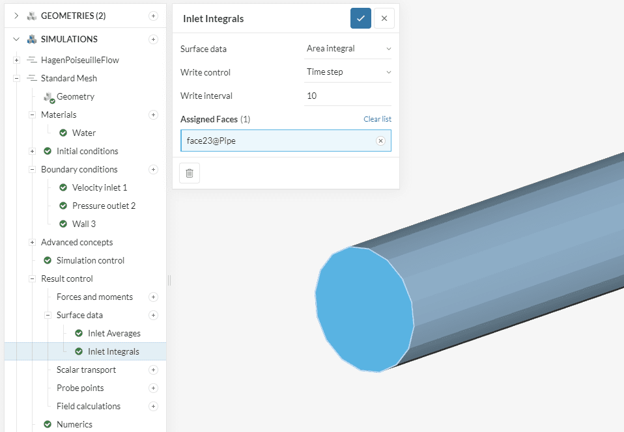Click the Clear list link
This screenshot has width=624, height=432.
[377, 119]
